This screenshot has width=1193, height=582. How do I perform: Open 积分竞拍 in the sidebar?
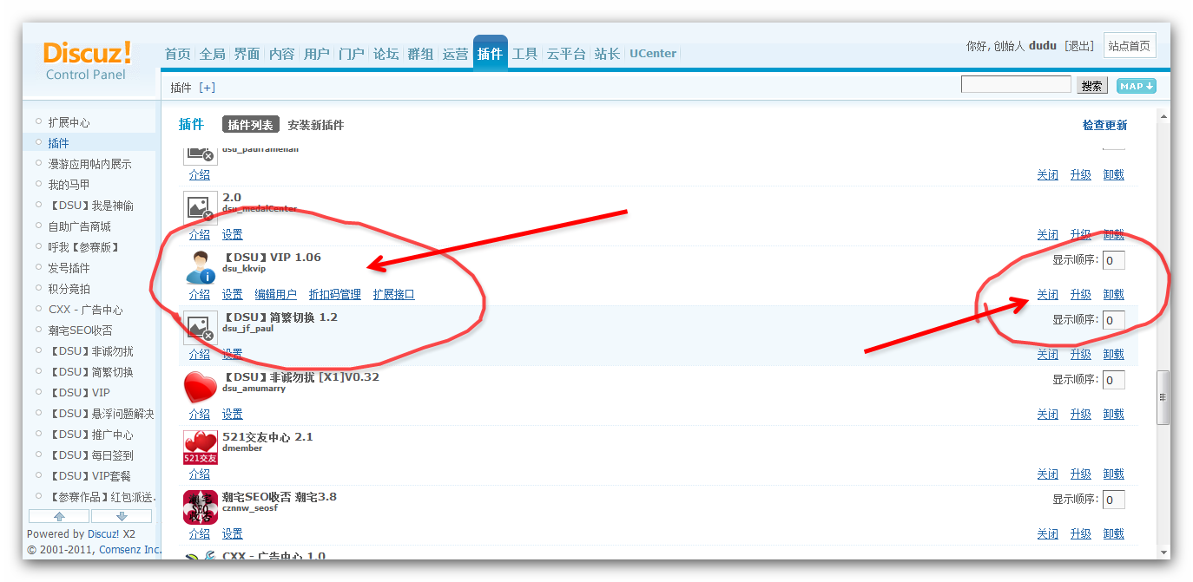69,289
